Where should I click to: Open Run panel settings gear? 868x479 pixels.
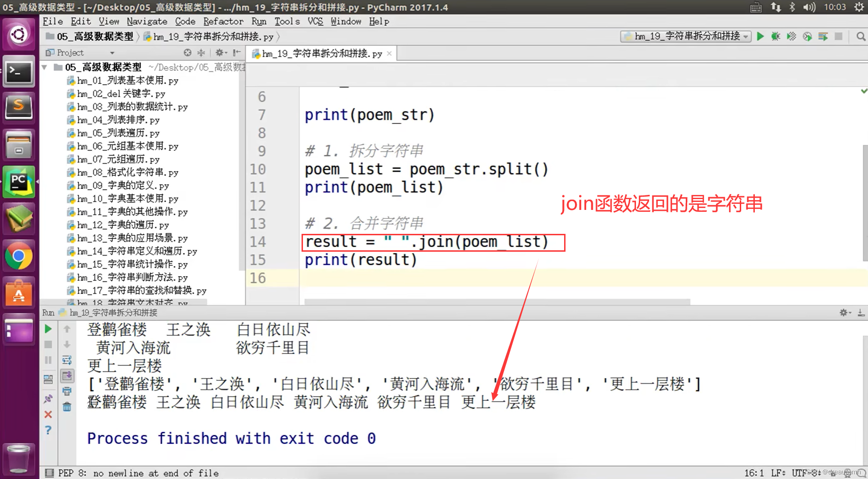coord(845,313)
